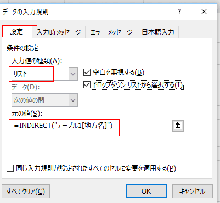This screenshot has width=220, height=203.
Task: Enable 同じ入力規則 apply-to-all-cells checkbox
Action: (10, 168)
